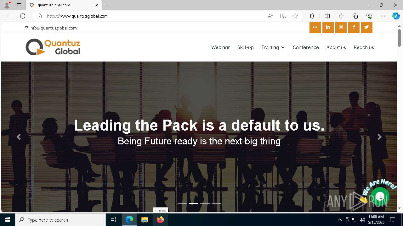Open the Reach us menu item
Image resolution: width=403 pixels, height=226 pixels.
[364, 47]
